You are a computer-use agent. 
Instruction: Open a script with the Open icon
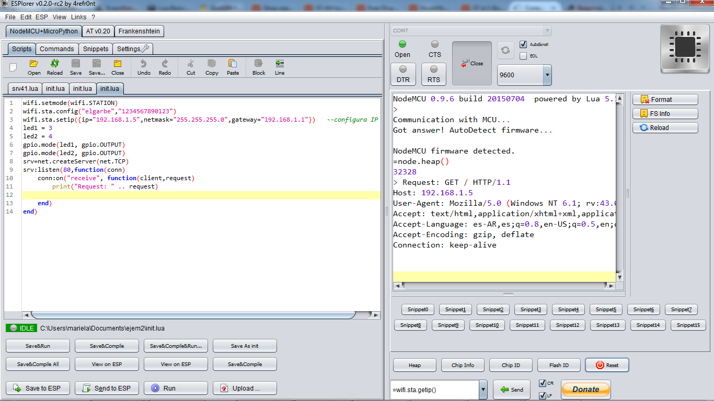coord(34,67)
